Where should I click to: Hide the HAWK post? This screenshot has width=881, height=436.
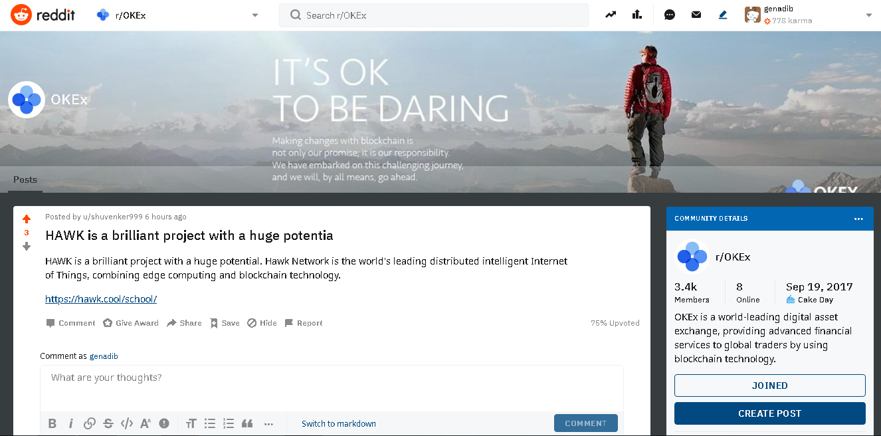point(262,323)
